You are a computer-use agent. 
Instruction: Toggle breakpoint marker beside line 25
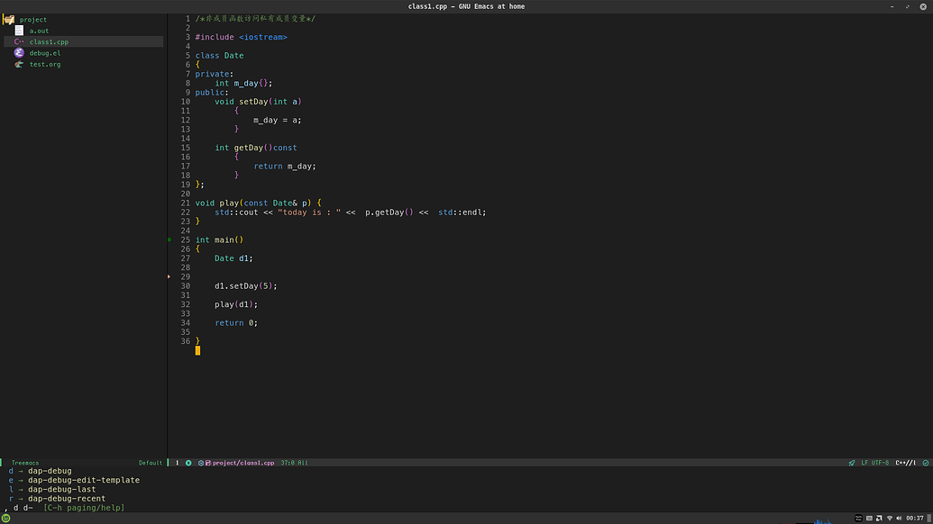[169, 240]
